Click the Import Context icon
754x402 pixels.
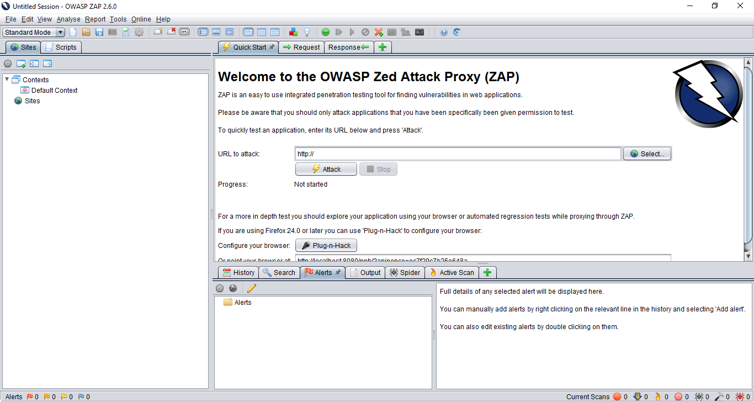pyautogui.click(x=34, y=64)
